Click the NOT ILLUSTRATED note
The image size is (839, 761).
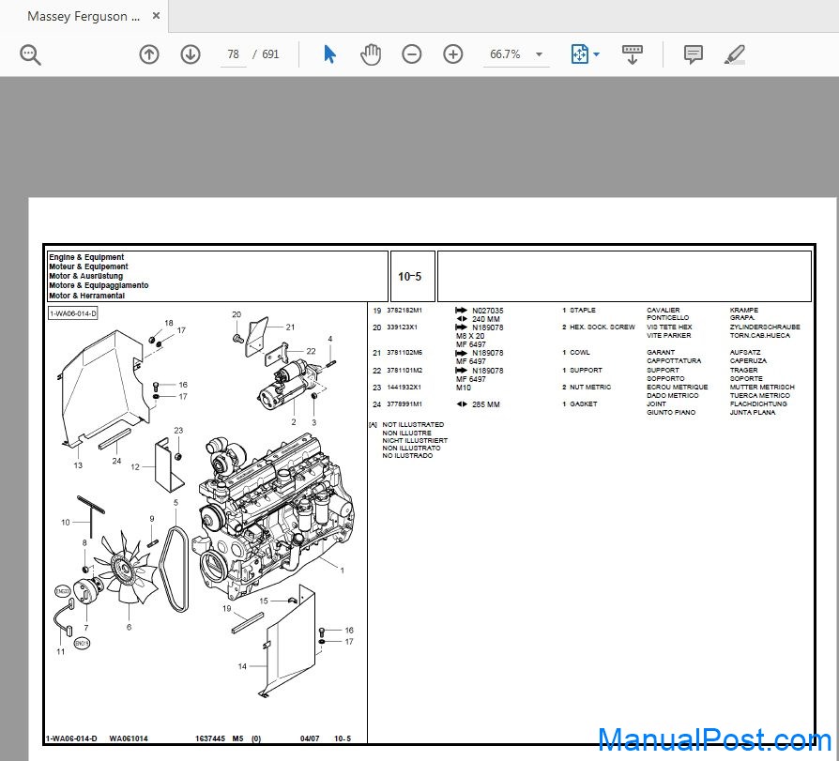[413, 424]
